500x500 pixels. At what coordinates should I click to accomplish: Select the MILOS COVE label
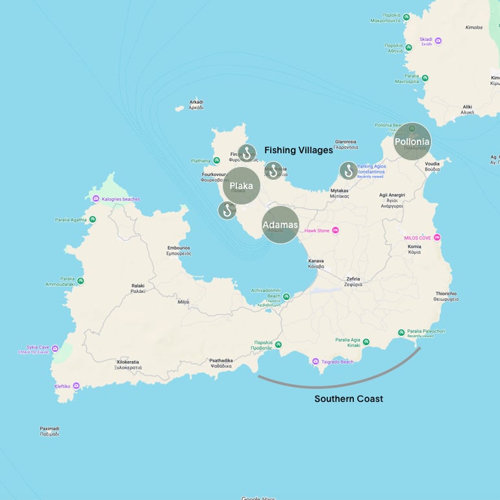point(418,238)
